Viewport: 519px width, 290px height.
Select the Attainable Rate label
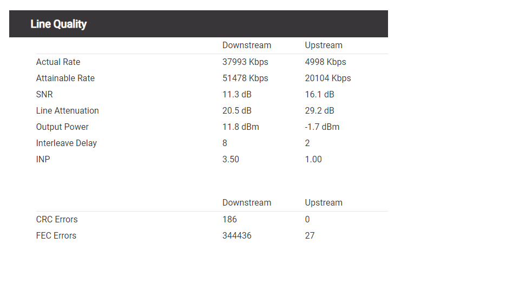[x=65, y=78]
